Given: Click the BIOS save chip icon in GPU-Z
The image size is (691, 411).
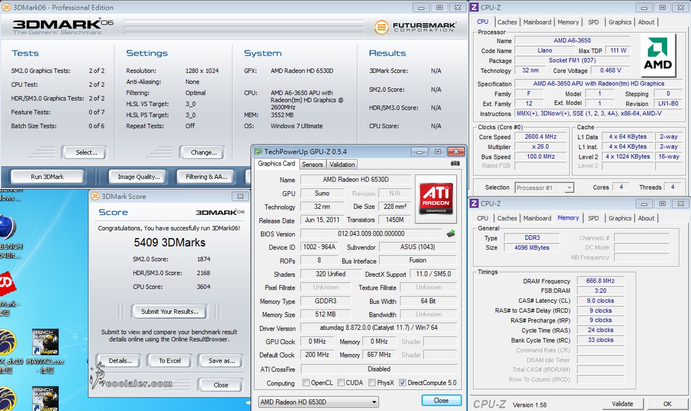Looking at the screenshot, I should (451, 234).
